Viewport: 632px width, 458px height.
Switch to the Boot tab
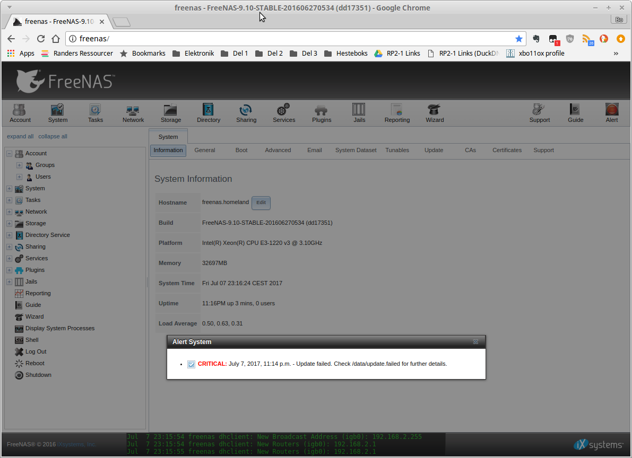pyautogui.click(x=241, y=150)
